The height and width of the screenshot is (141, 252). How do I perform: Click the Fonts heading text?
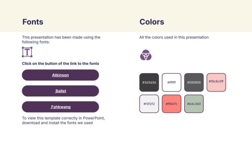click(33, 22)
